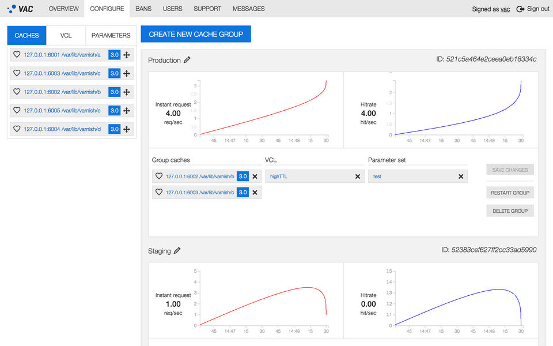Open 127.0.0.1:6005 /var/lib/varnish/e cache link
The image size is (553, 346).
coord(62,111)
